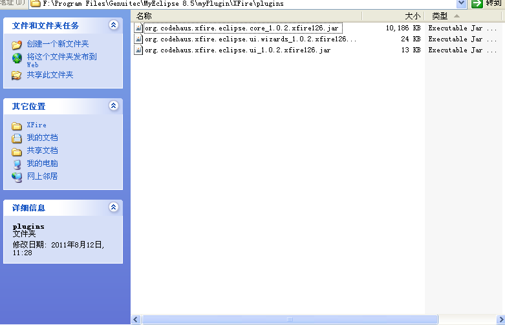This screenshot has width=505, height=325.
Task: Click 创建一个新文件夹 link
Action: pyautogui.click(x=58, y=44)
